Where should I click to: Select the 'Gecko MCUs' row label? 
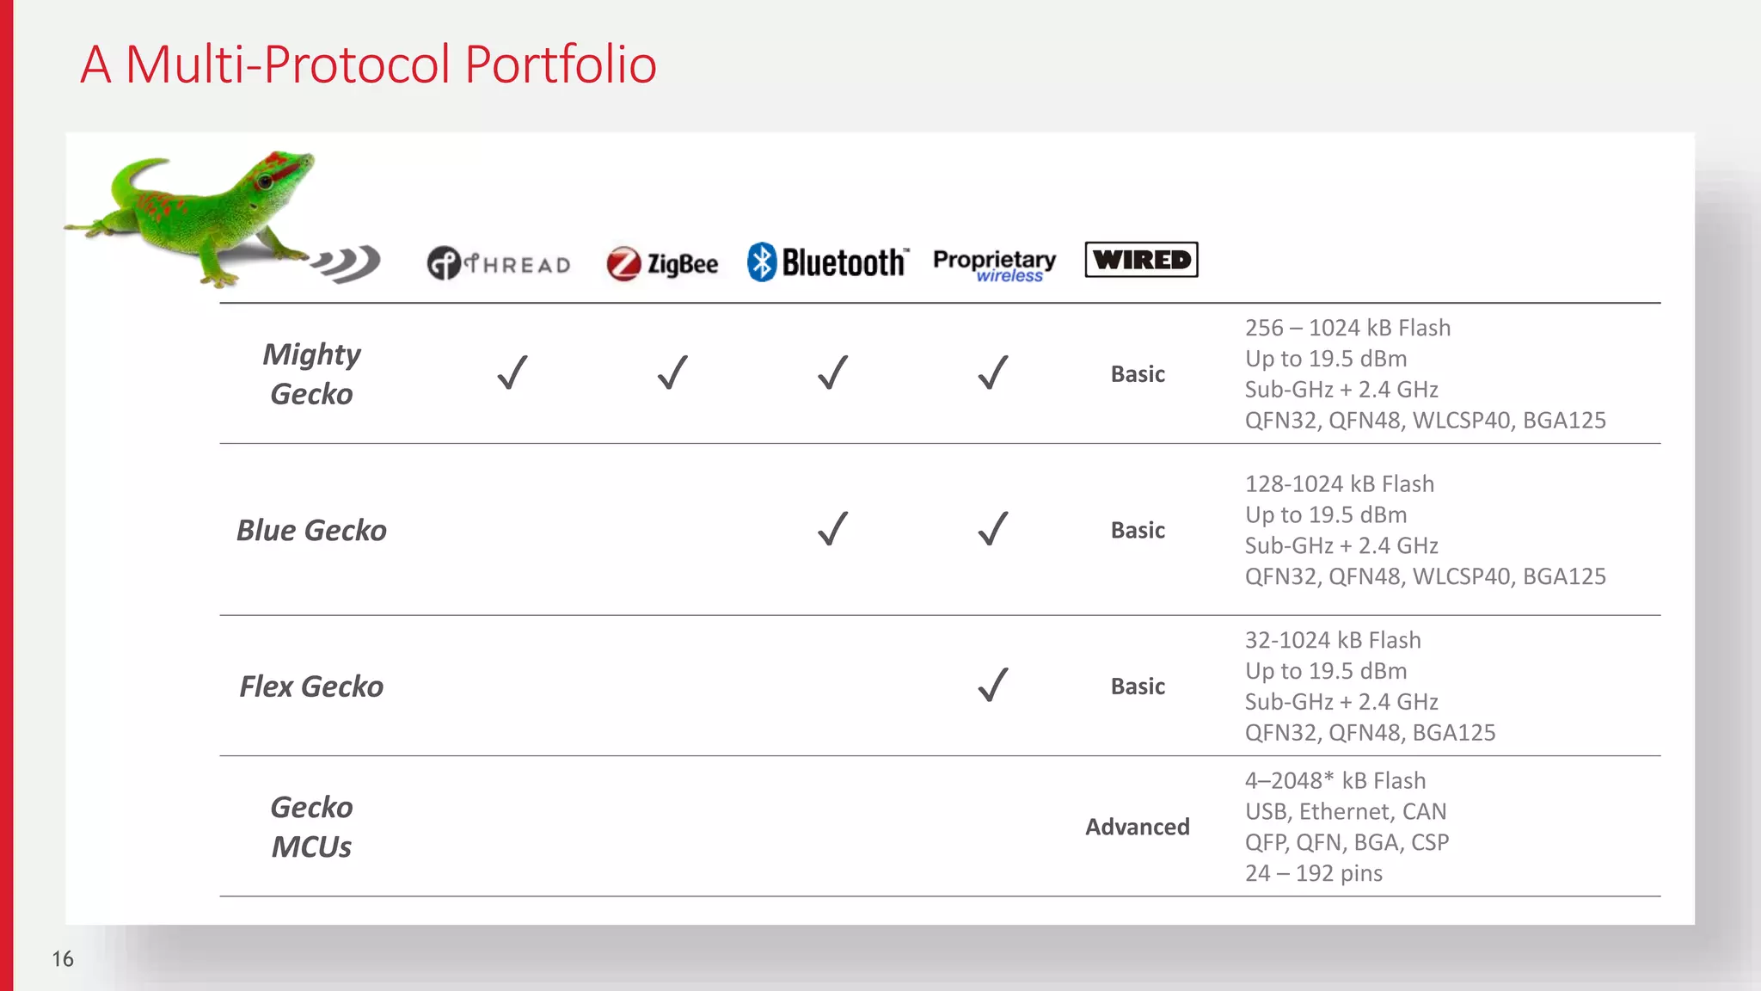pyautogui.click(x=311, y=827)
